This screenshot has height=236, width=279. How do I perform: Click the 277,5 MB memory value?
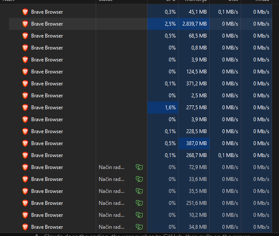click(197, 108)
